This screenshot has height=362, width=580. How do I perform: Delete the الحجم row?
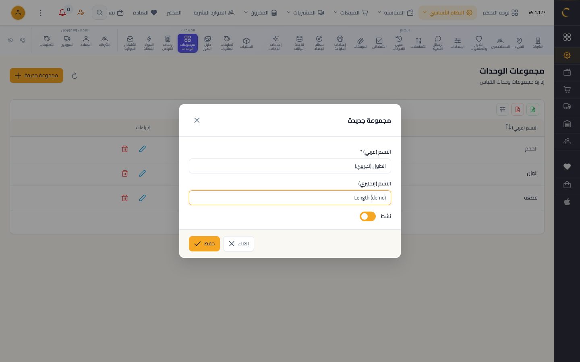(125, 149)
